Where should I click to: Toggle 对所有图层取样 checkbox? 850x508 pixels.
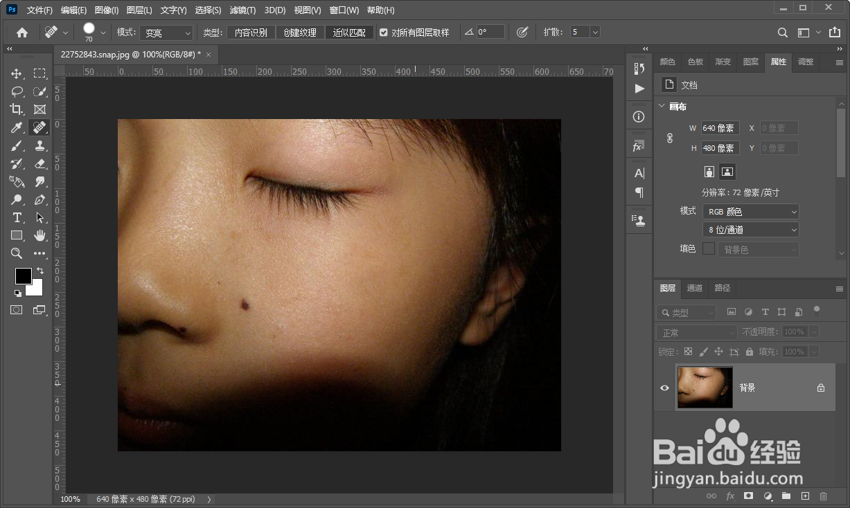pyautogui.click(x=384, y=33)
